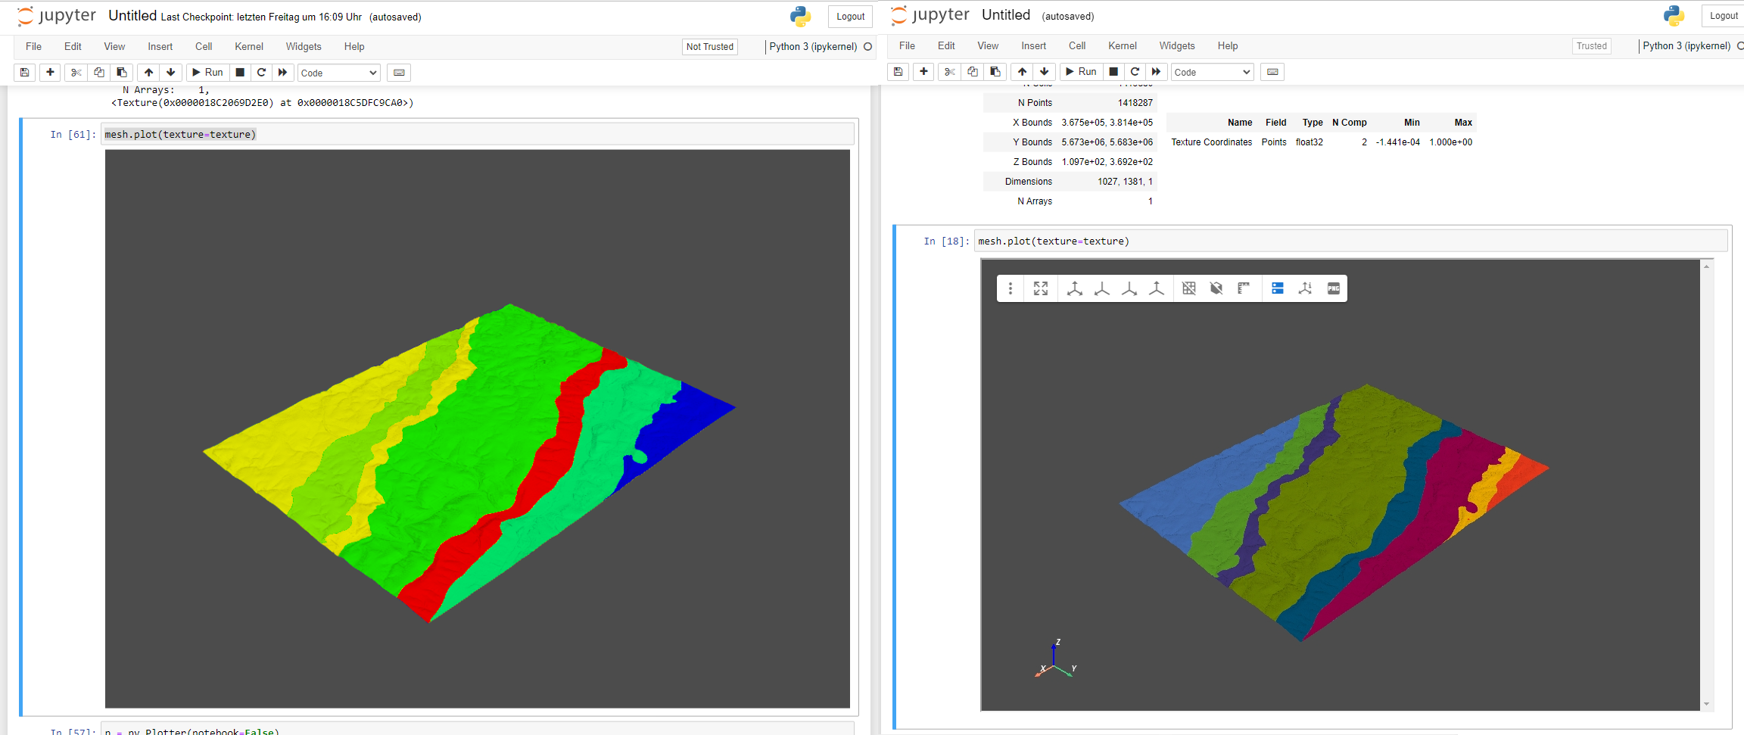Open the Cell menu in the left notebook
This screenshot has height=735, width=1744.
[x=204, y=47]
